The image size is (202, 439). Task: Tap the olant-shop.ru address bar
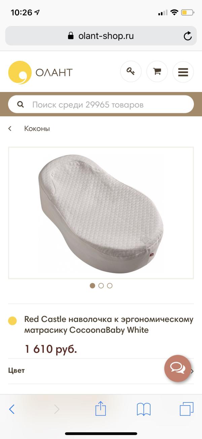coord(101,36)
